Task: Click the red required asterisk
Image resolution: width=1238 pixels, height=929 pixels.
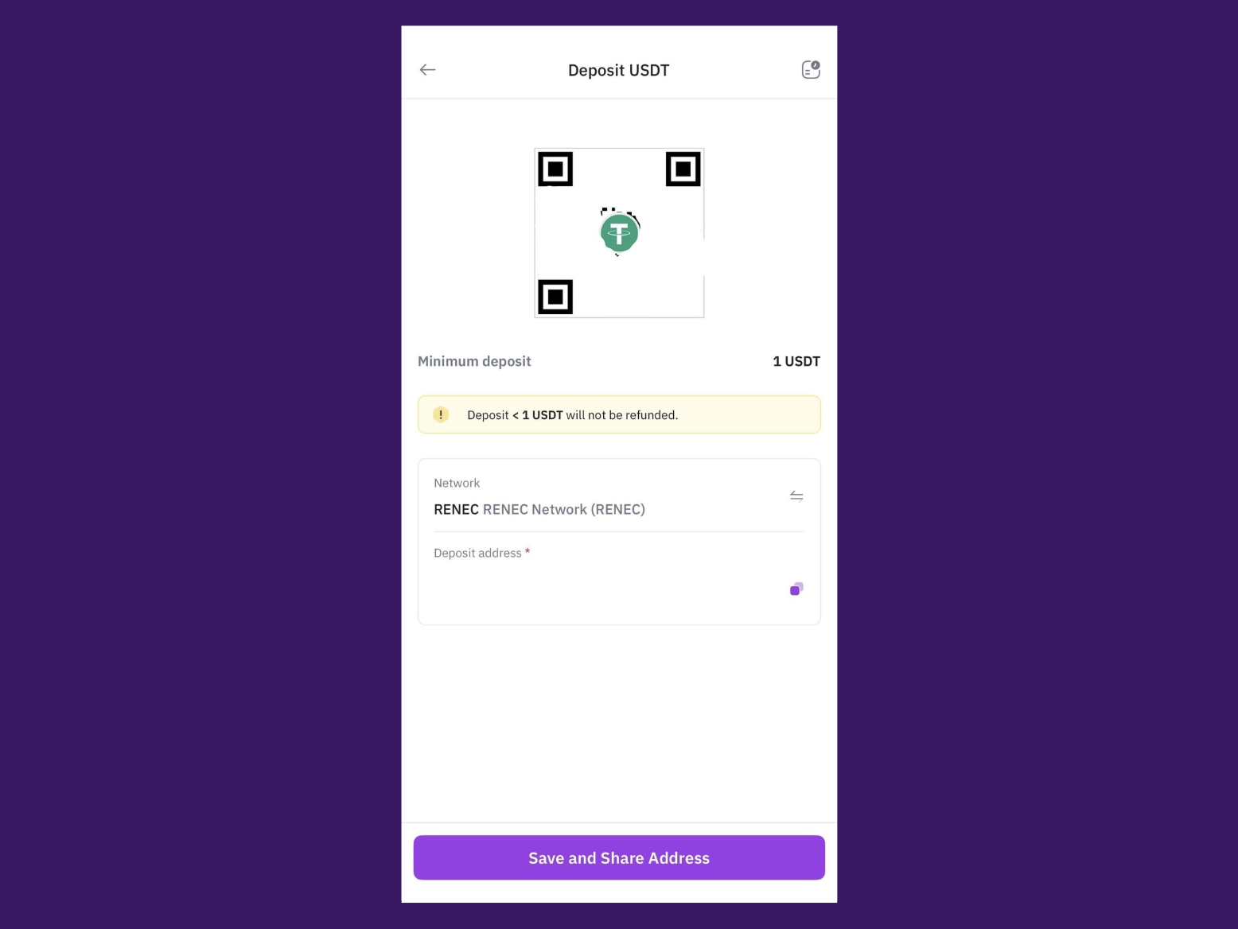Action: coord(527,551)
